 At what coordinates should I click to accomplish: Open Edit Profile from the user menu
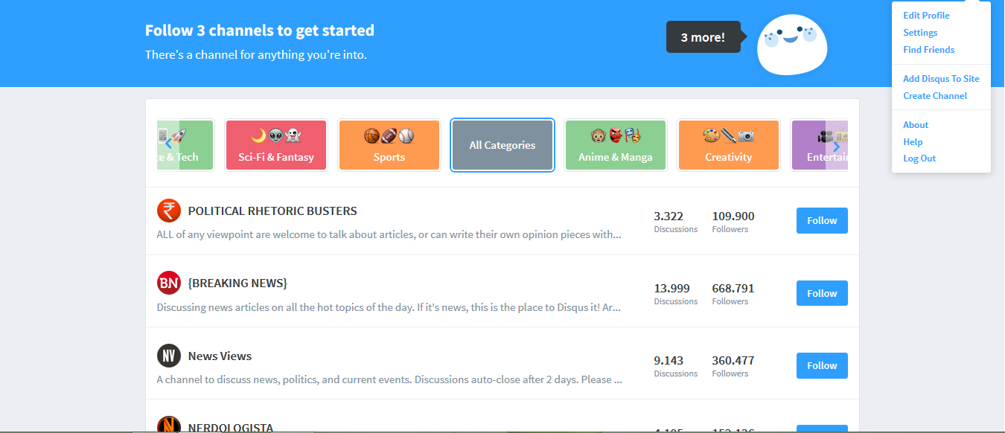point(926,16)
